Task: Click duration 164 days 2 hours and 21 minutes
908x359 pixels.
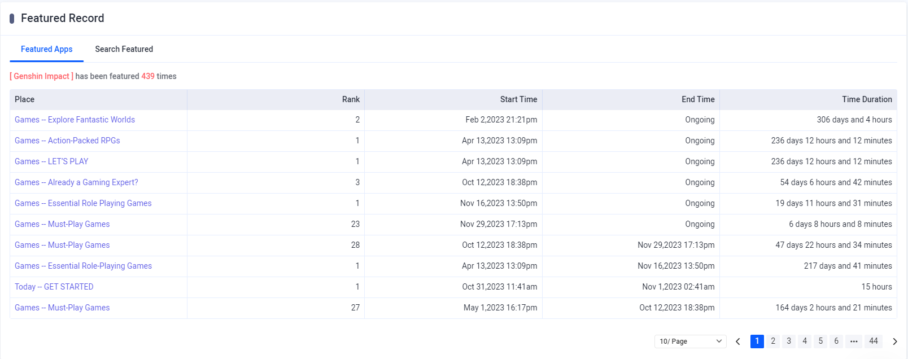Action: 834,308
